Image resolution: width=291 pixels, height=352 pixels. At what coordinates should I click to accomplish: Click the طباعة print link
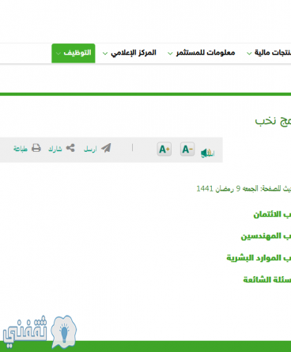click(21, 149)
